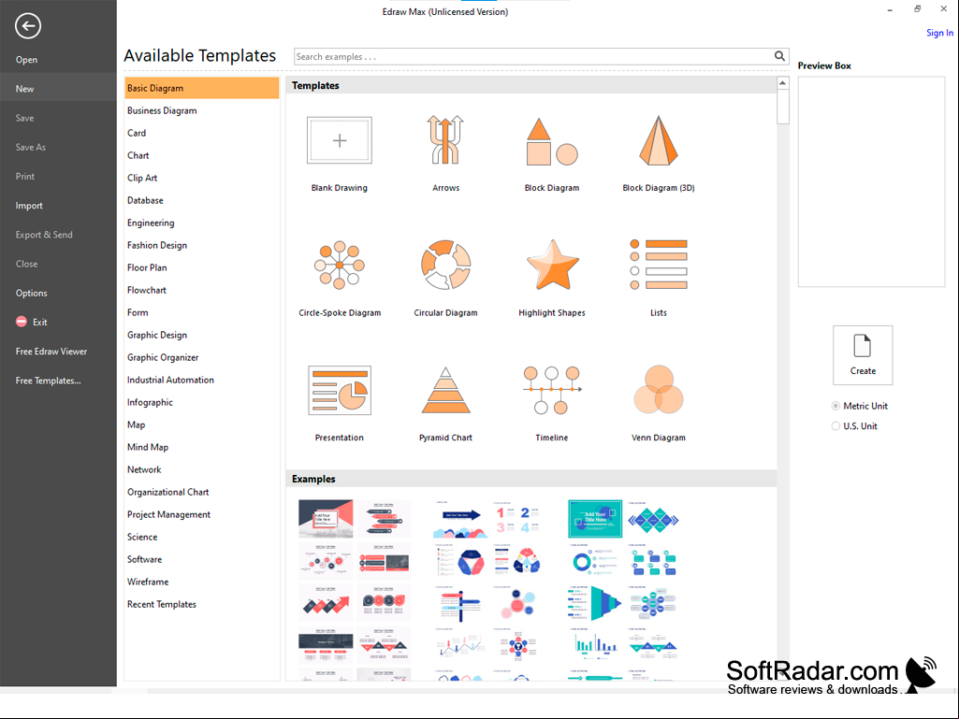Pick the Lists template icon
959x719 pixels.
click(x=659, y=265)
